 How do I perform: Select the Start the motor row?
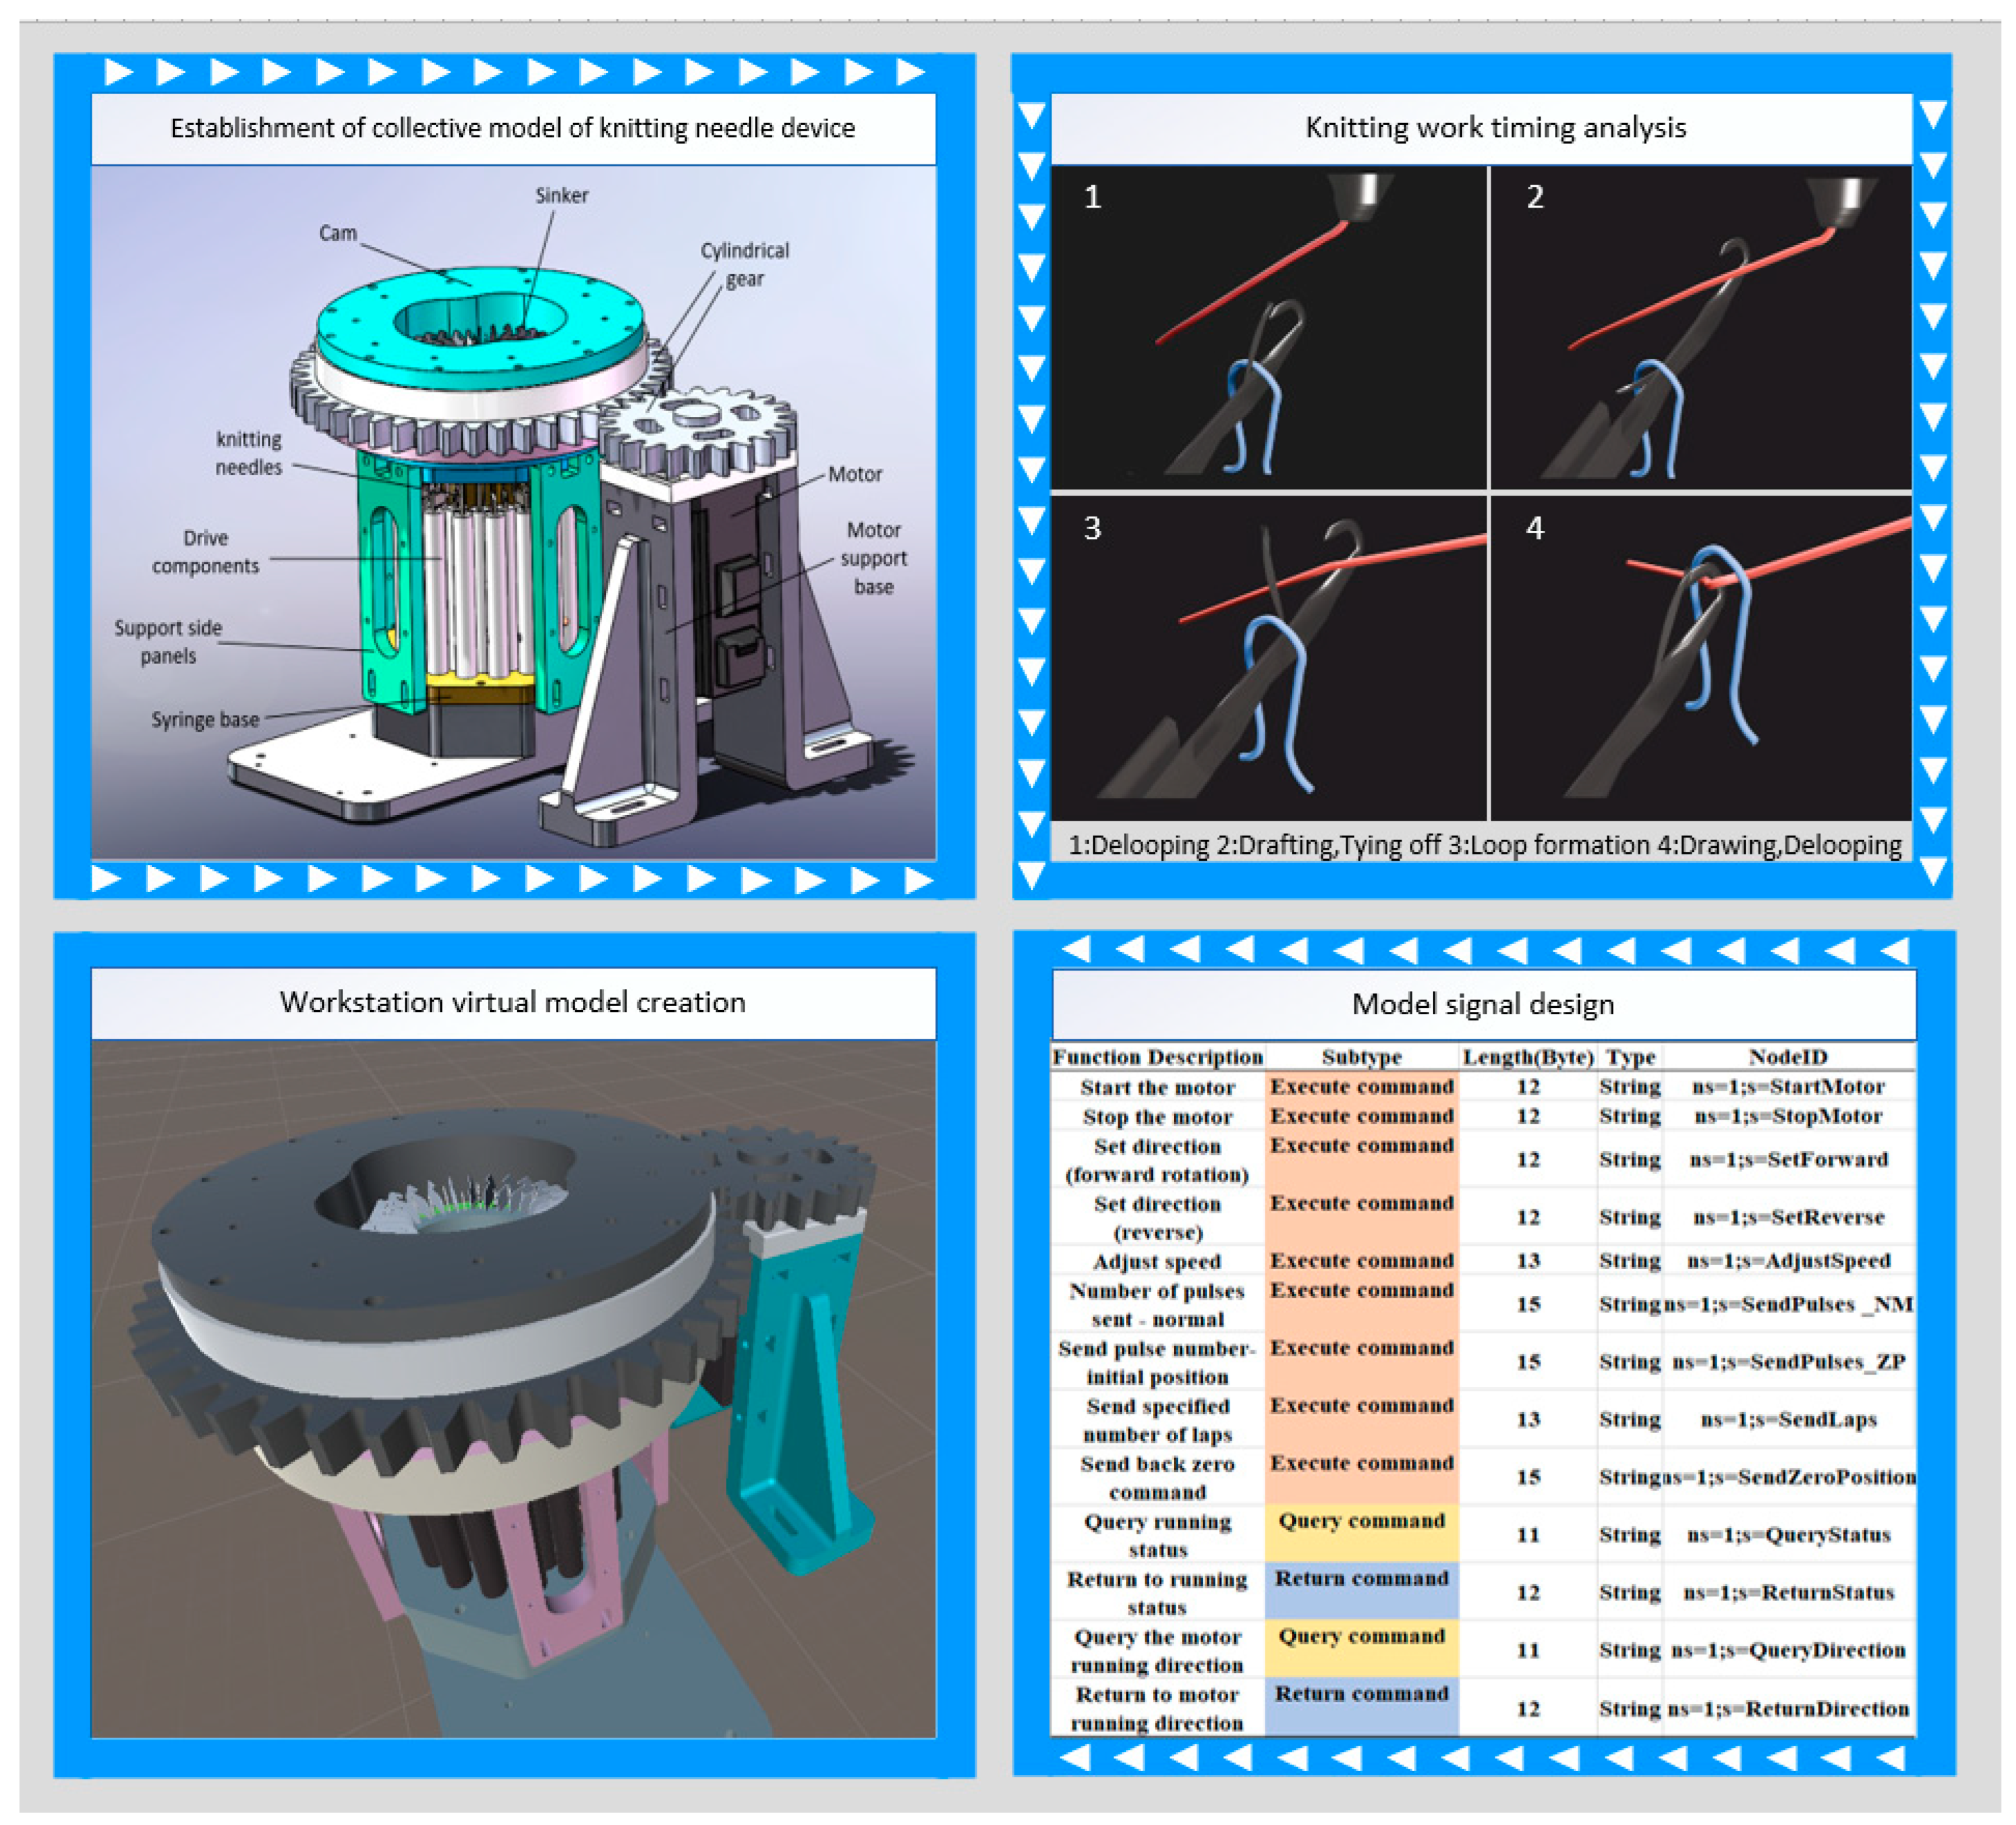click(x=1157, y=1087)
